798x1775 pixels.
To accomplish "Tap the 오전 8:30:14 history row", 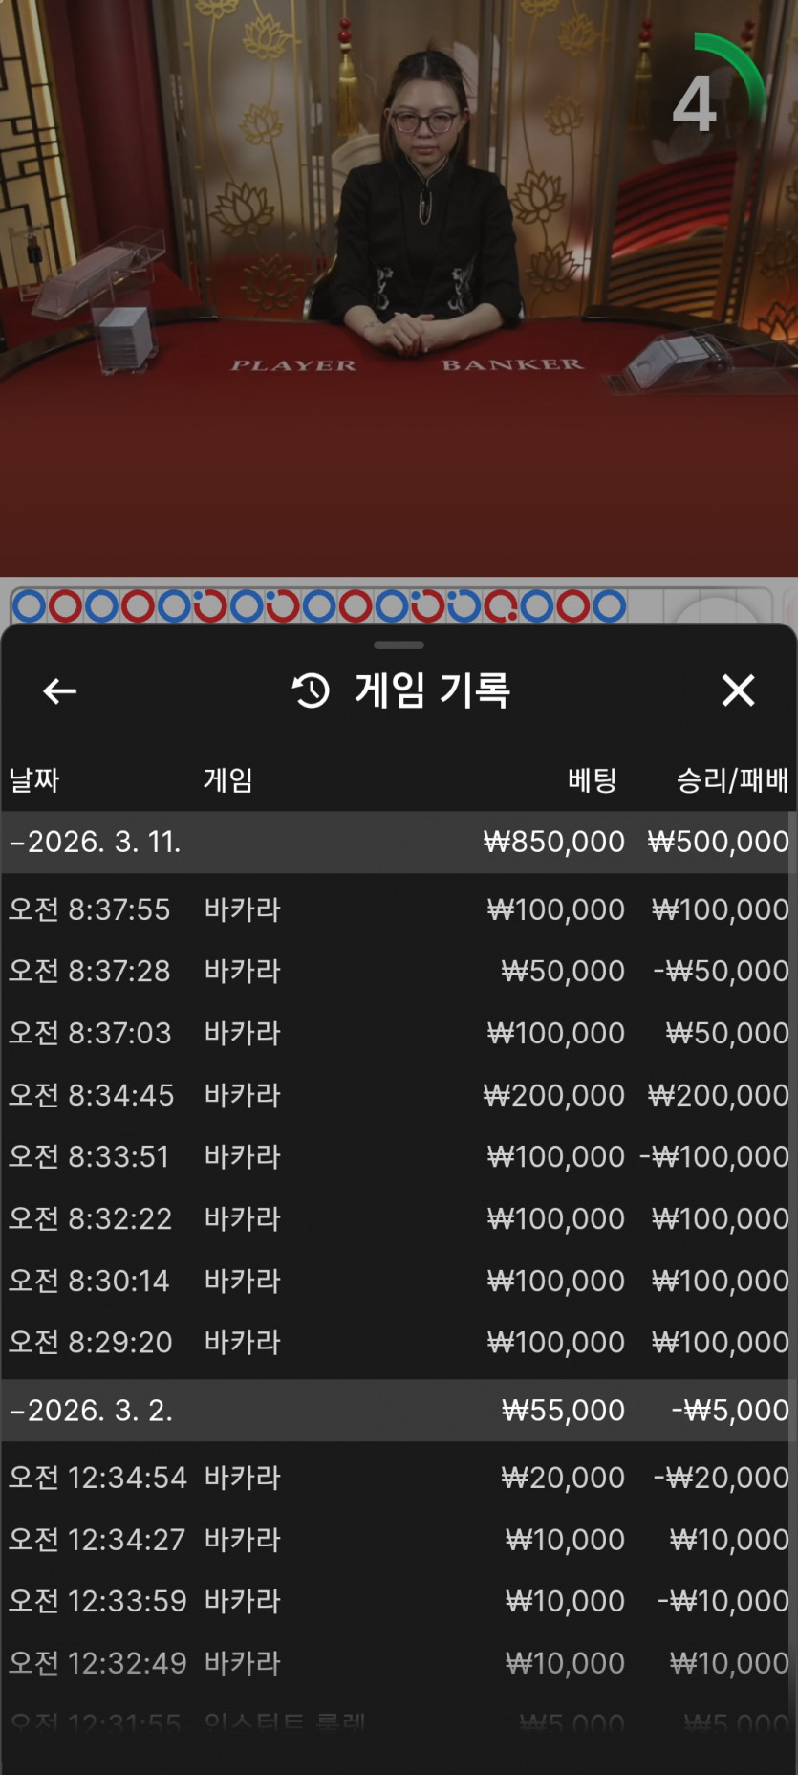I will [399, 1281].
